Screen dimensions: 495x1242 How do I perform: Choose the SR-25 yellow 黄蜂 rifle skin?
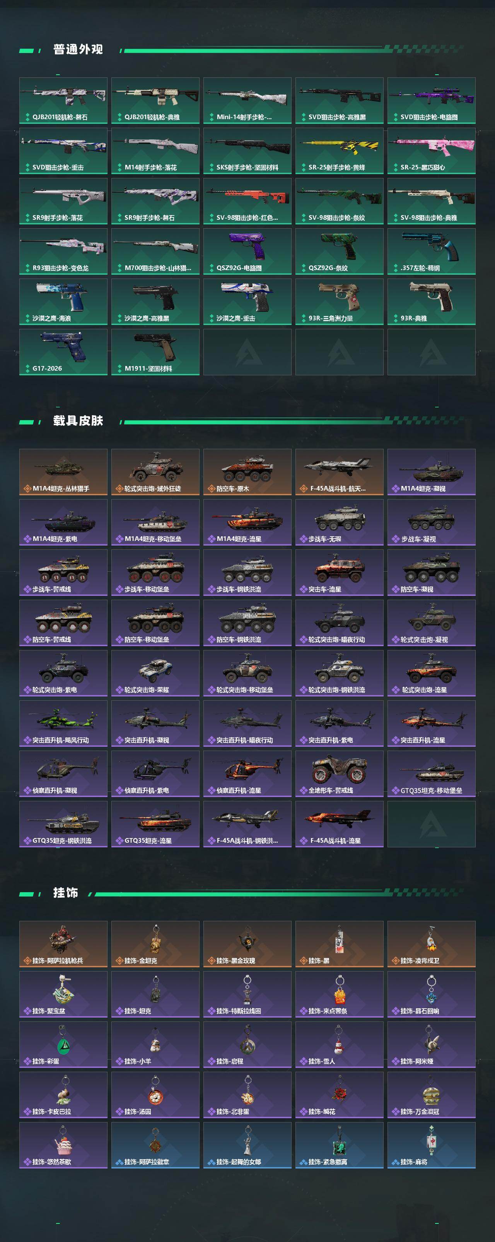click(x=339, y=151)
